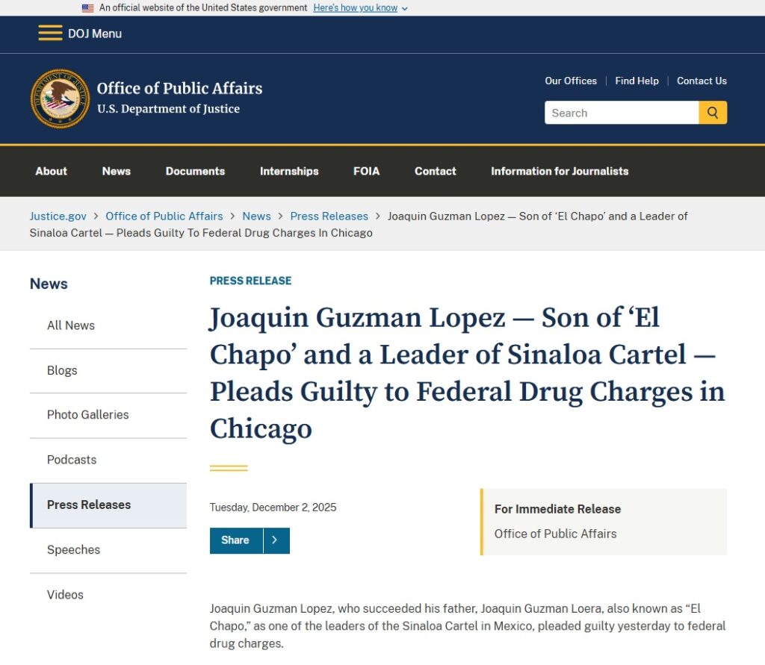The height and width of the screenshot is (665, 765).
Task: Click the magnifier search button
Action: (712, 113)
